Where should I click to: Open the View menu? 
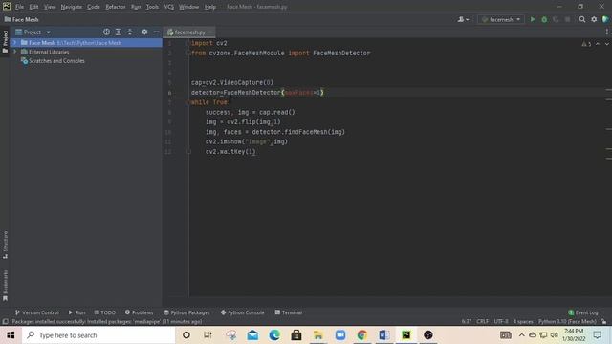pos(50,7)
